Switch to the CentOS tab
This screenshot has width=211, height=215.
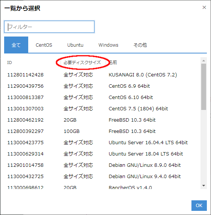pyautogui.click(x=44, y=45)
